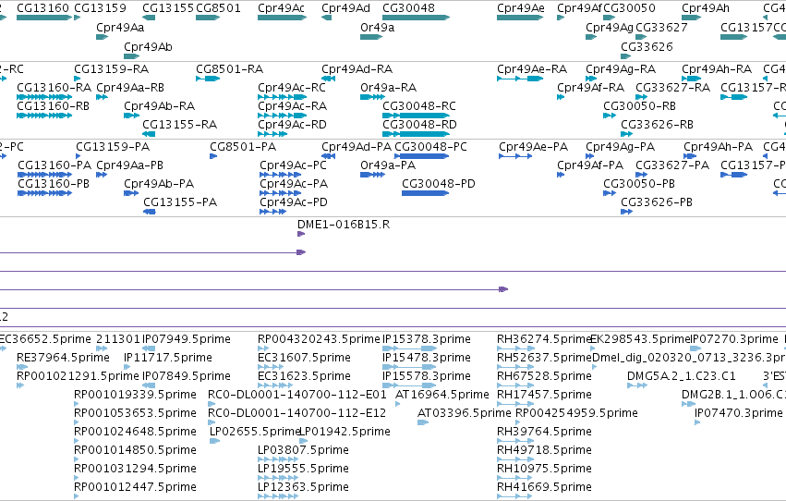Screen dimensions: 786x501
Task: Click the Cpr49Aa gene label
Action: pyautogui.click(x=120, y=28)
